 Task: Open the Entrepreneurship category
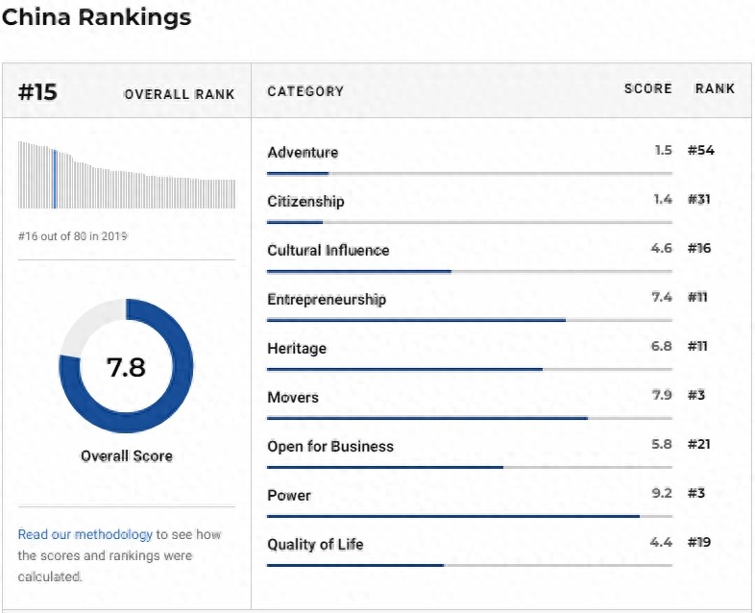pyautogui.click(x=327, y=299)
